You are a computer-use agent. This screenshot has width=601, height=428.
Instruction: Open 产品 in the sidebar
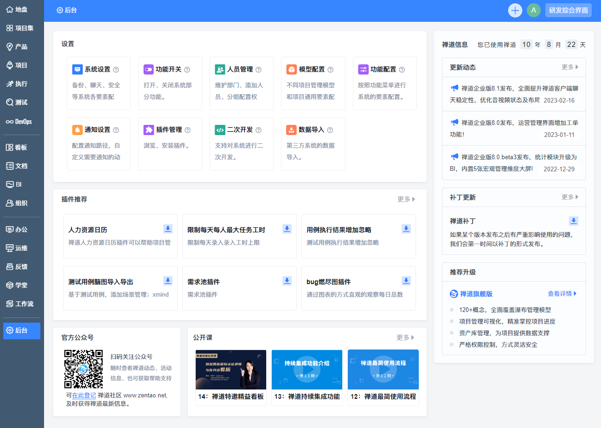pos(22,46)
